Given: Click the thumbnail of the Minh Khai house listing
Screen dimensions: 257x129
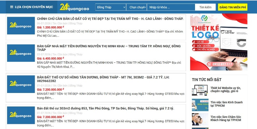Looking at the screenshot, I should pyautogui.click(x=21, y=53).
